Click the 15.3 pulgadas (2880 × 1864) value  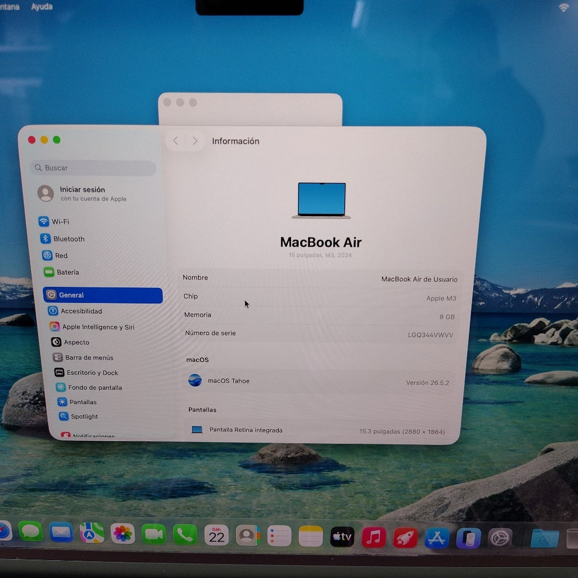(x=402, y=431)
